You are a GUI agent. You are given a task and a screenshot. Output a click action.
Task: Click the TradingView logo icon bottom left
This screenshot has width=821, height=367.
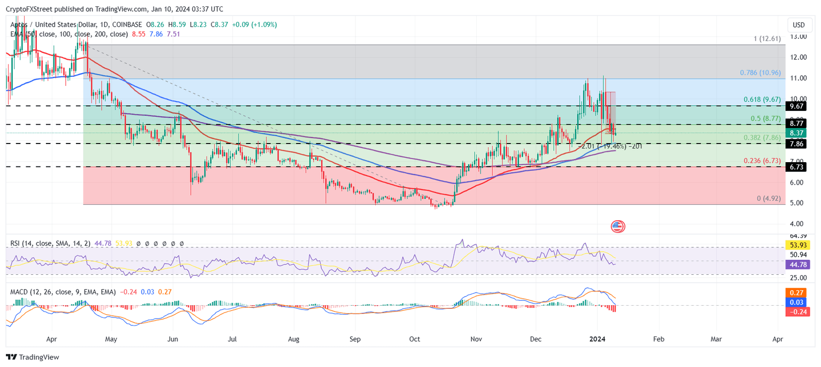pos(11,357)
